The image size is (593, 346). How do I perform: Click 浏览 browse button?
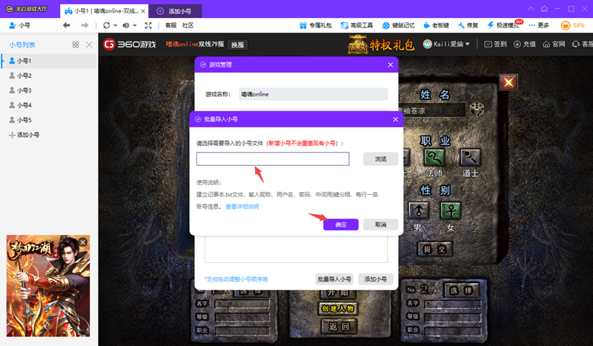(x=380, y=159)
